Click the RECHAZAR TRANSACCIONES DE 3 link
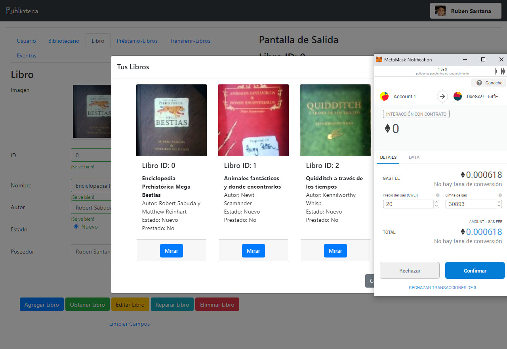This screenshot has height=349, width=507. pos(442,287)
